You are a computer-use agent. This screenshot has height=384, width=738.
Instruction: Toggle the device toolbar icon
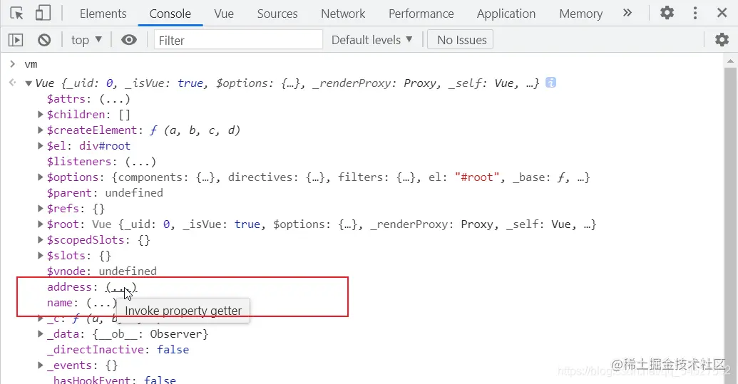[x=43, y=13]
